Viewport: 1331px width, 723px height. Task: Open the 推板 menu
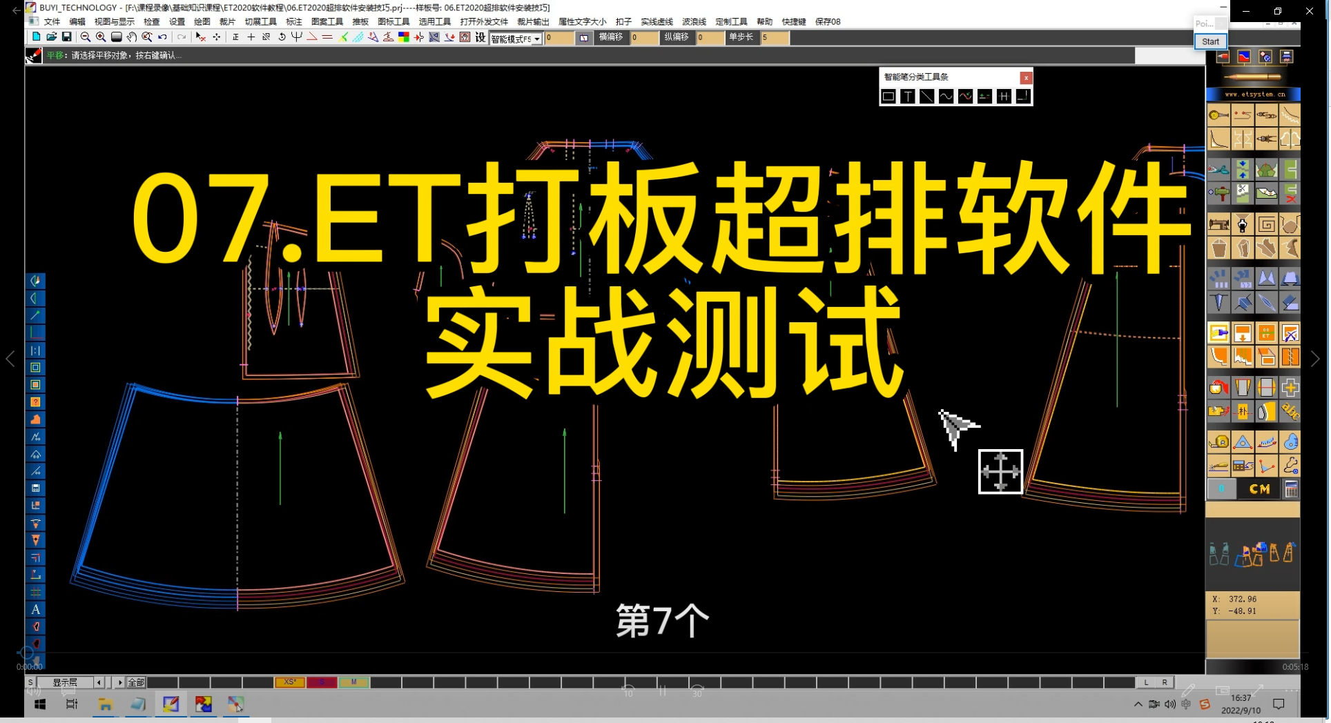360,21
